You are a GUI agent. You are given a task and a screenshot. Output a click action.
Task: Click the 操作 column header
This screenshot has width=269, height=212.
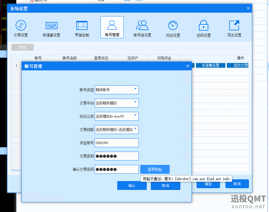(240, 58)
